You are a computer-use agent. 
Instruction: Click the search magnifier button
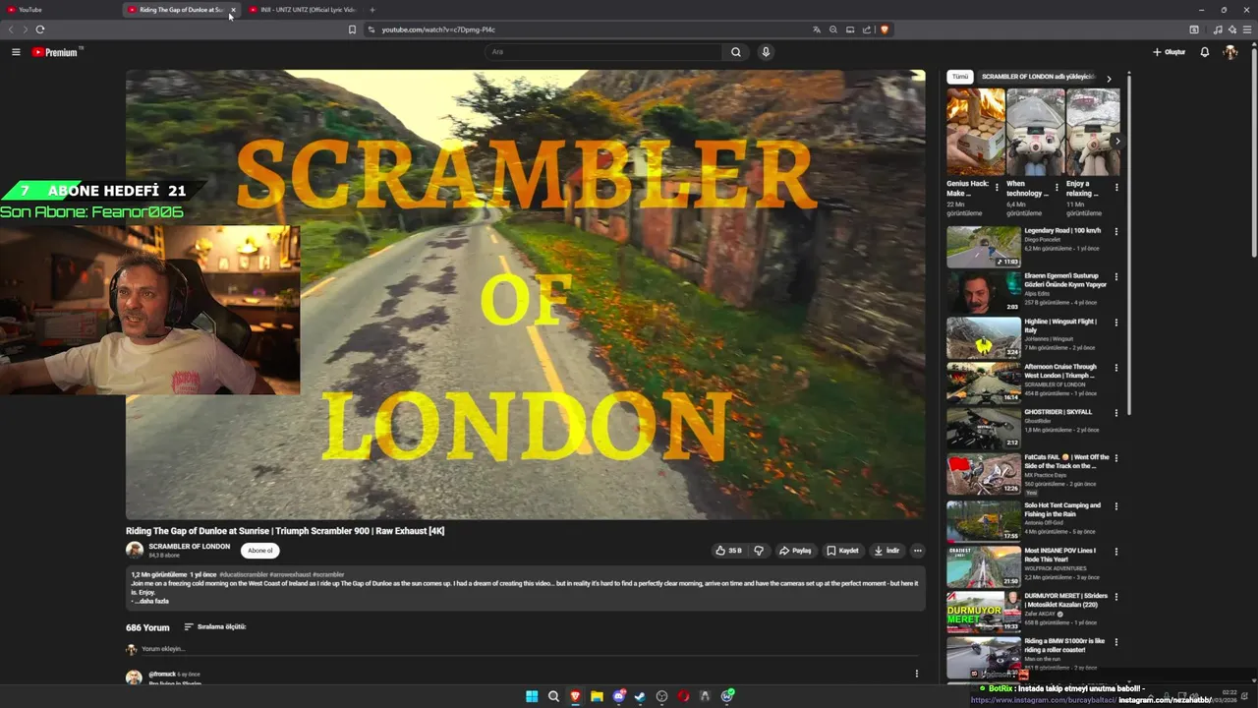click(x=736, y=52)
